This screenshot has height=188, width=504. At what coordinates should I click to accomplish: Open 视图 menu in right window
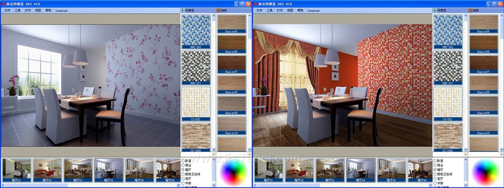(290, 10)
